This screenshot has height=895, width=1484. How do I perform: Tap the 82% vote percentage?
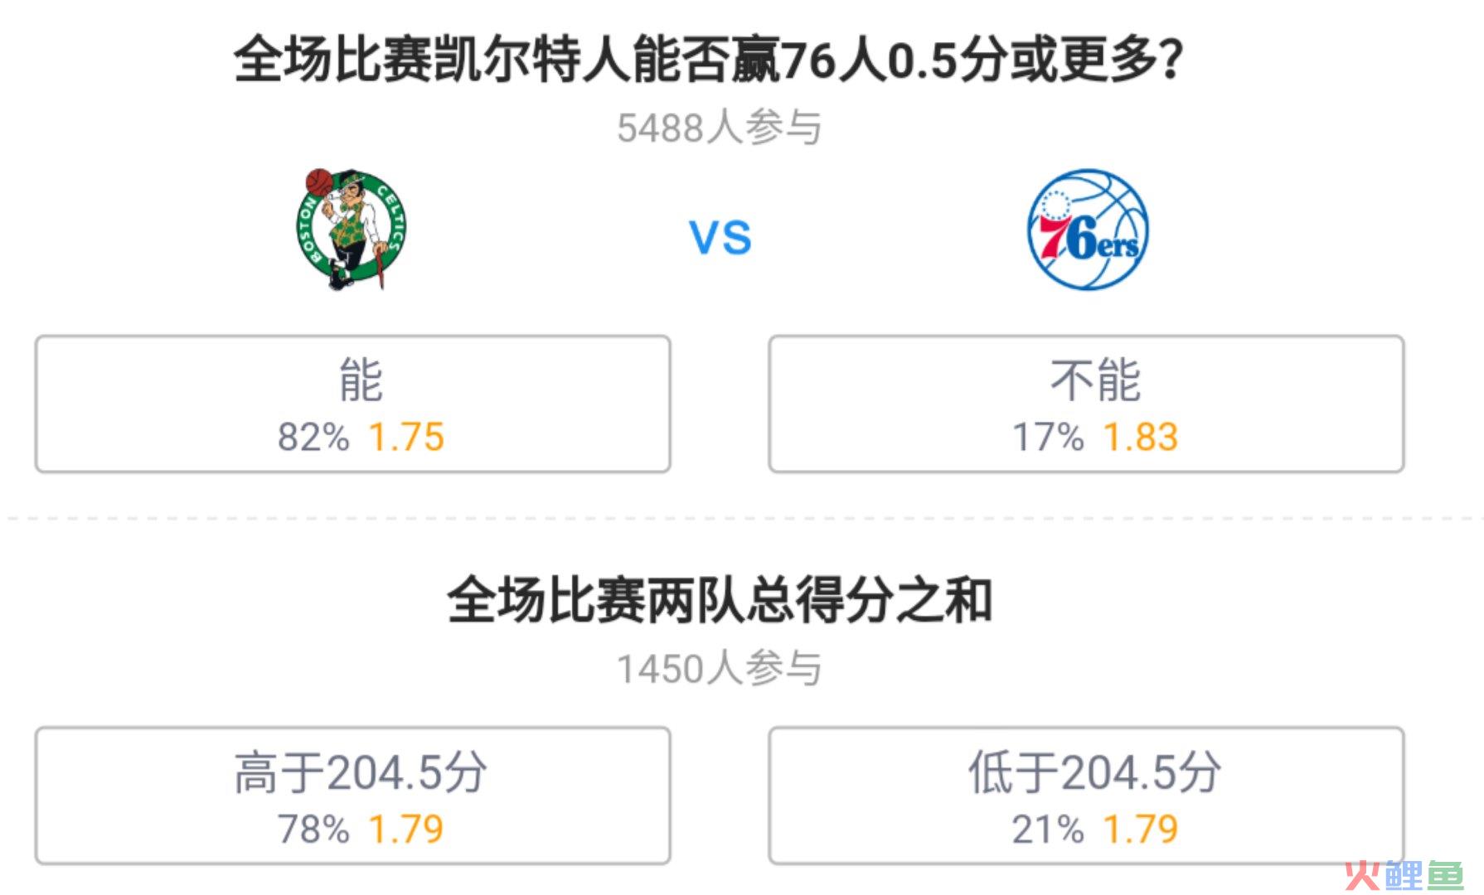click(x=313, y=437)
